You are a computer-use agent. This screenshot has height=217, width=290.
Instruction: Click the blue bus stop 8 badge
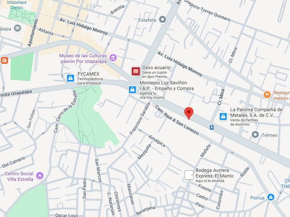pos(212,127)
